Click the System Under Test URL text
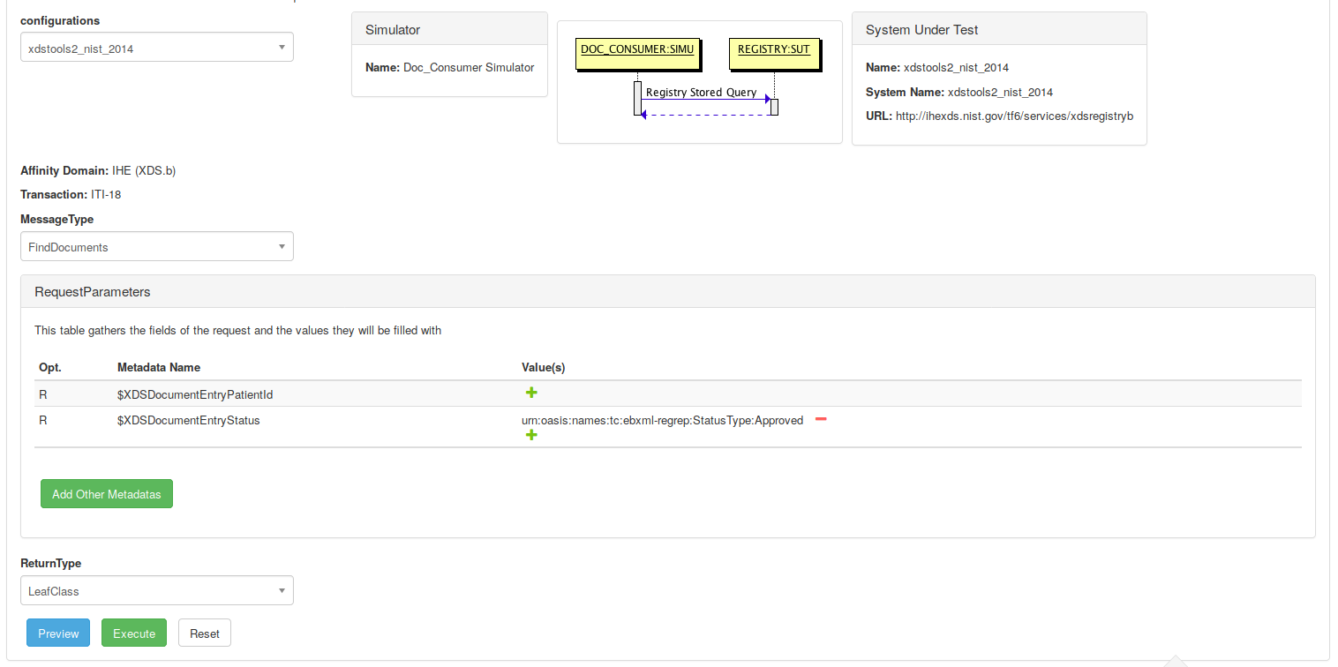 (1013, 116)
